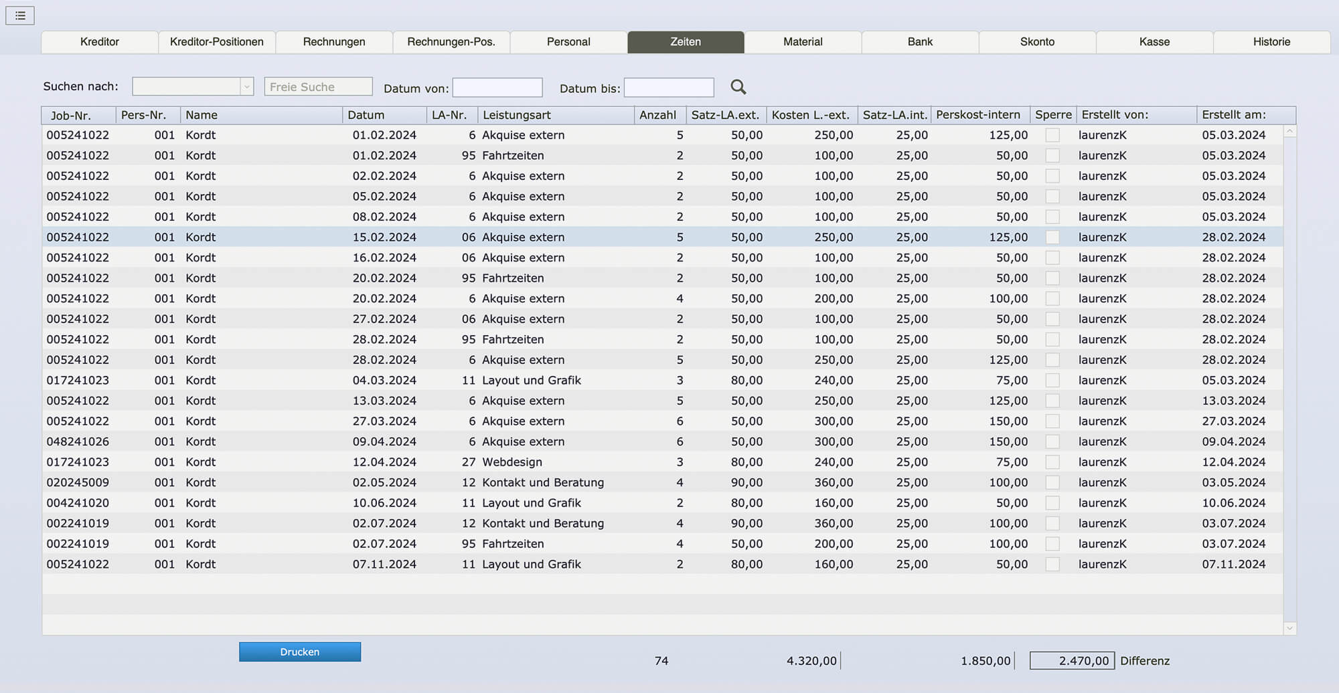Click the Sperre column header
The height and width of the screenshot is (693, 1339).
[x=1053, y=115]
